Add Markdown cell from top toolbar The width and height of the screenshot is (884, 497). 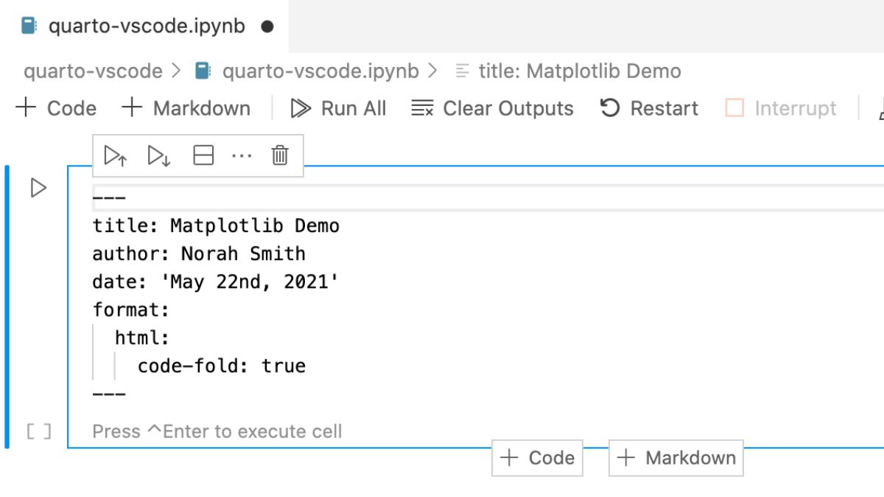pyautogui.click(x=186, y=109)
